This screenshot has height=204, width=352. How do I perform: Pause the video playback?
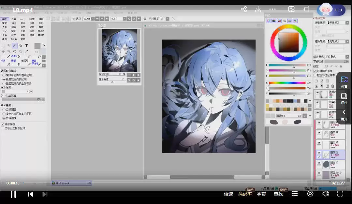[x=13, y=194]
